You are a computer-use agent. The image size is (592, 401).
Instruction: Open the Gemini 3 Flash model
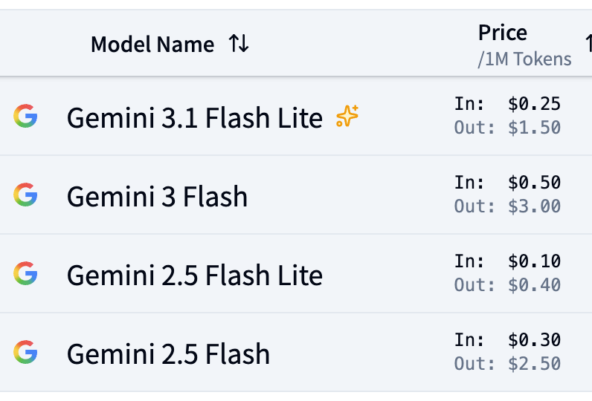157,196
